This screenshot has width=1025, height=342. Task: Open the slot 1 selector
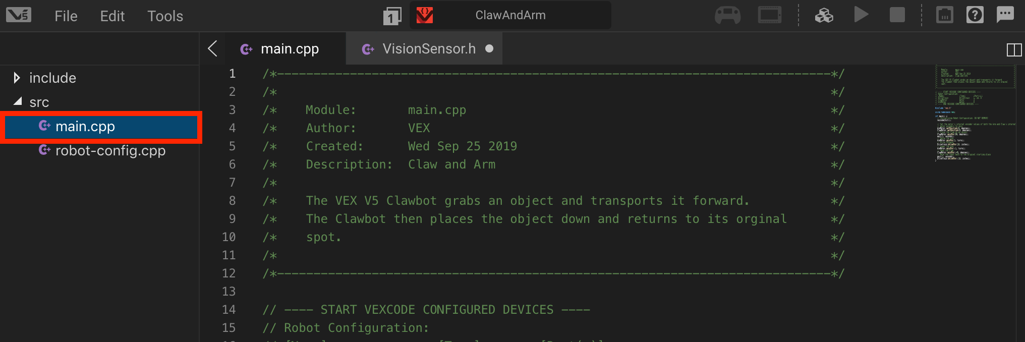[x=392, y=16]
